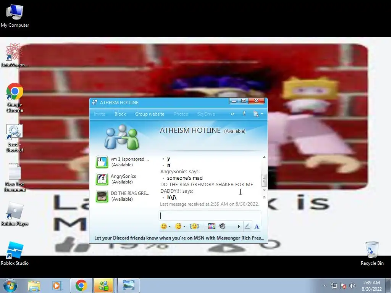Open the emoticon picker smiley
The width and height of the screenshot is (391, 293).
click(164, 226)
